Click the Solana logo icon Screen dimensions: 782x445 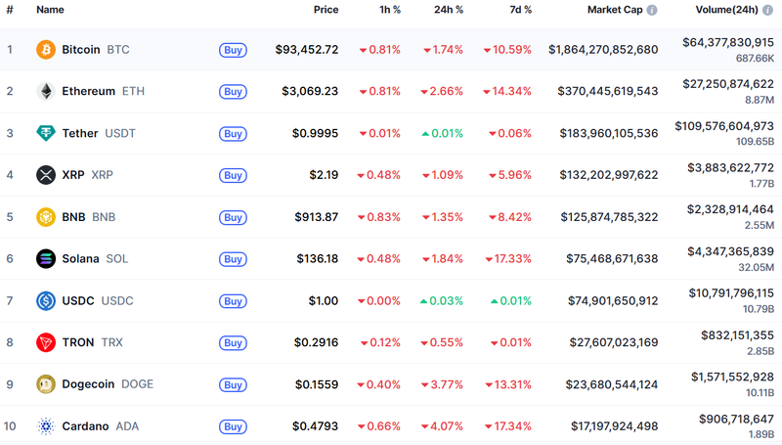pyautogui.click(x=45, y=259)
